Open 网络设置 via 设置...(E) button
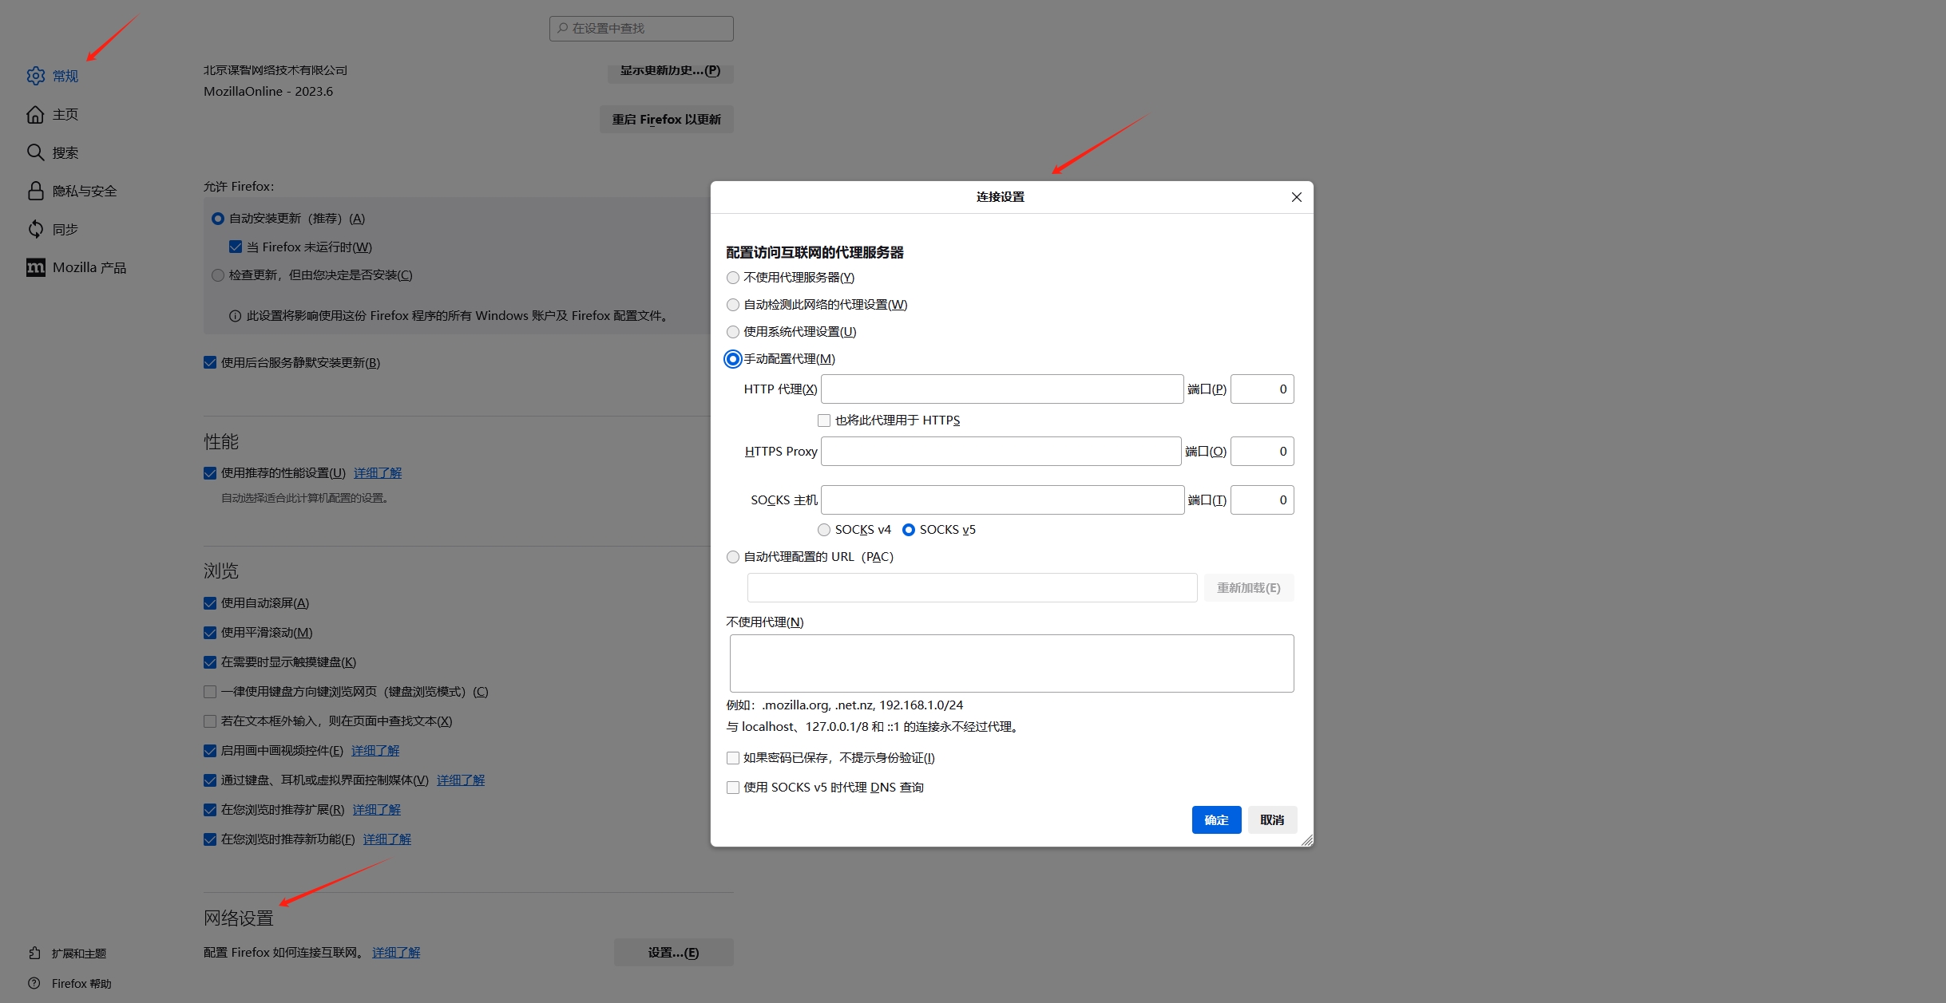The image size is (1946, 1003). coord(672,952)
